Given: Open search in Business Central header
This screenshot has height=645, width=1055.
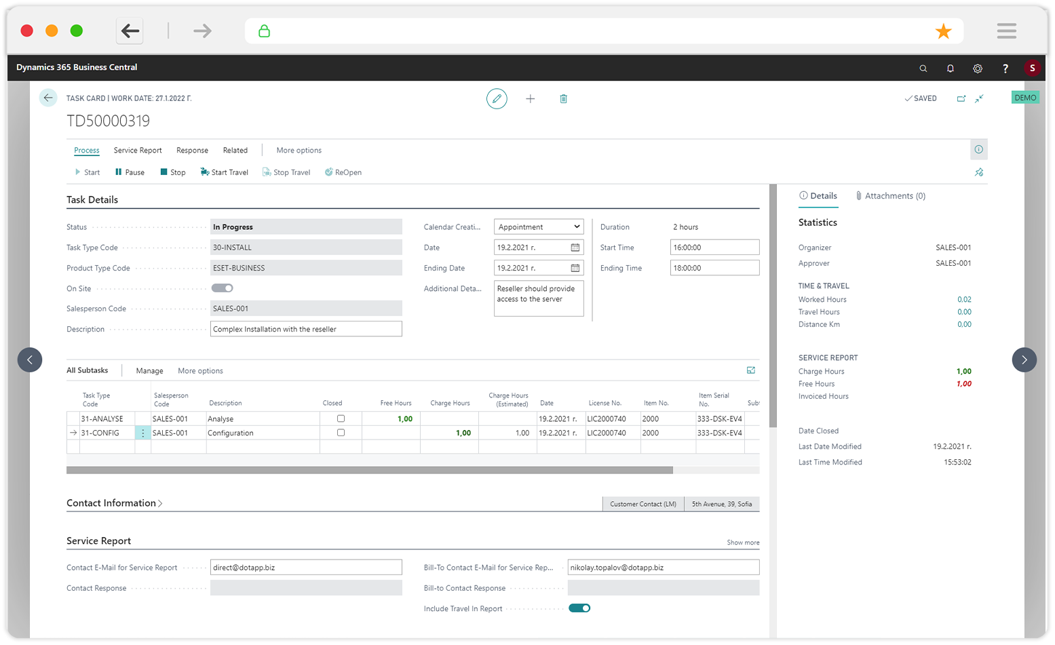Looking at the screenshot, I should (x=923, y=68).
